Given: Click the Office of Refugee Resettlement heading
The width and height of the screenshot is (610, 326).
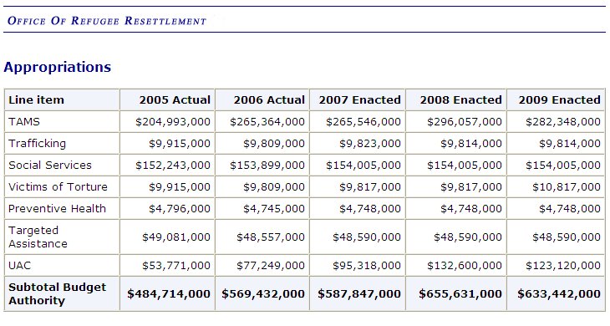Looking at the screenshot, I should click(107, 21).
